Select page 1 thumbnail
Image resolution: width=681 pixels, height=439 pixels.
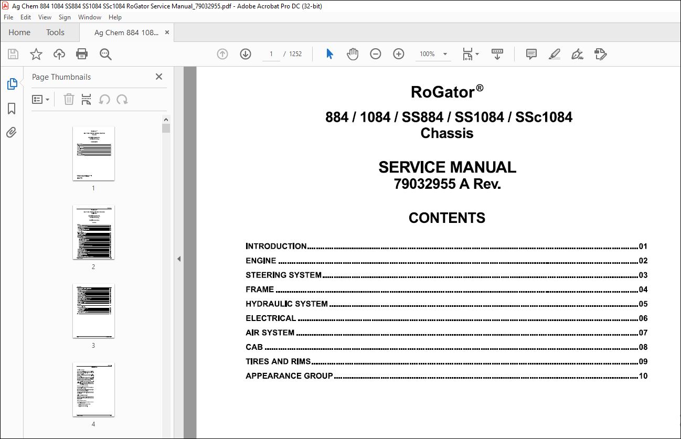pyautogui.click(x=93, y=153)
